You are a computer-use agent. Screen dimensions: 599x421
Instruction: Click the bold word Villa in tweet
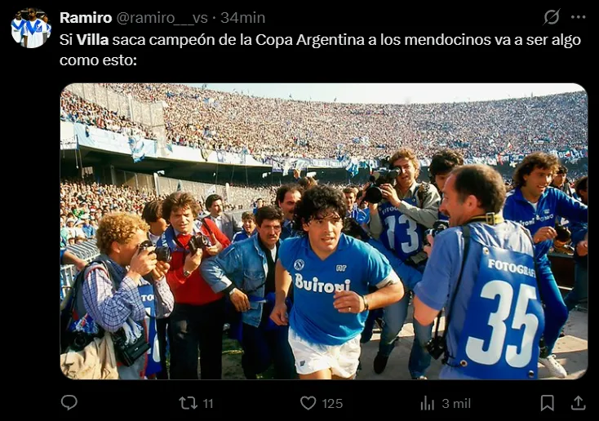click(92, 40)
